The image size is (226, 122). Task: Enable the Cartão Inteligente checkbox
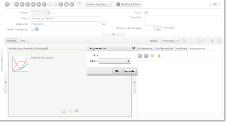point(32,29)
